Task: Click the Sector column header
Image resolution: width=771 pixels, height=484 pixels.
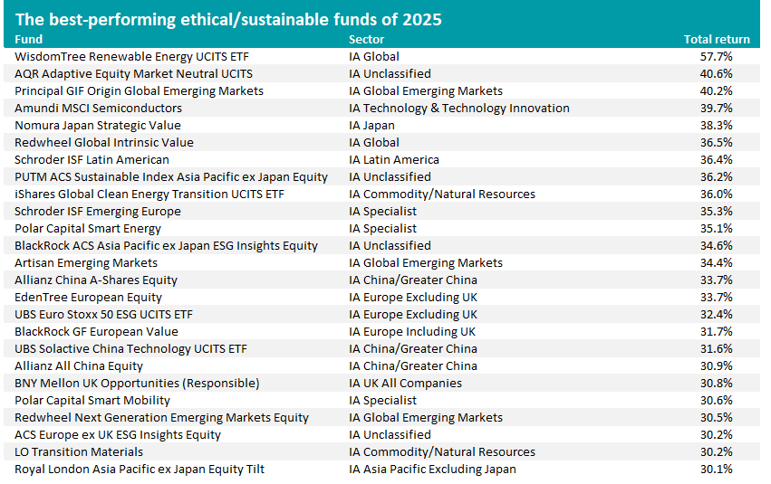Action: point(366,40)
